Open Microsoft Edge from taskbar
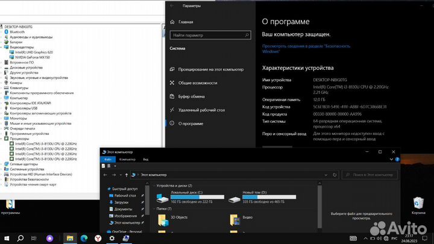 coord(84,238)
